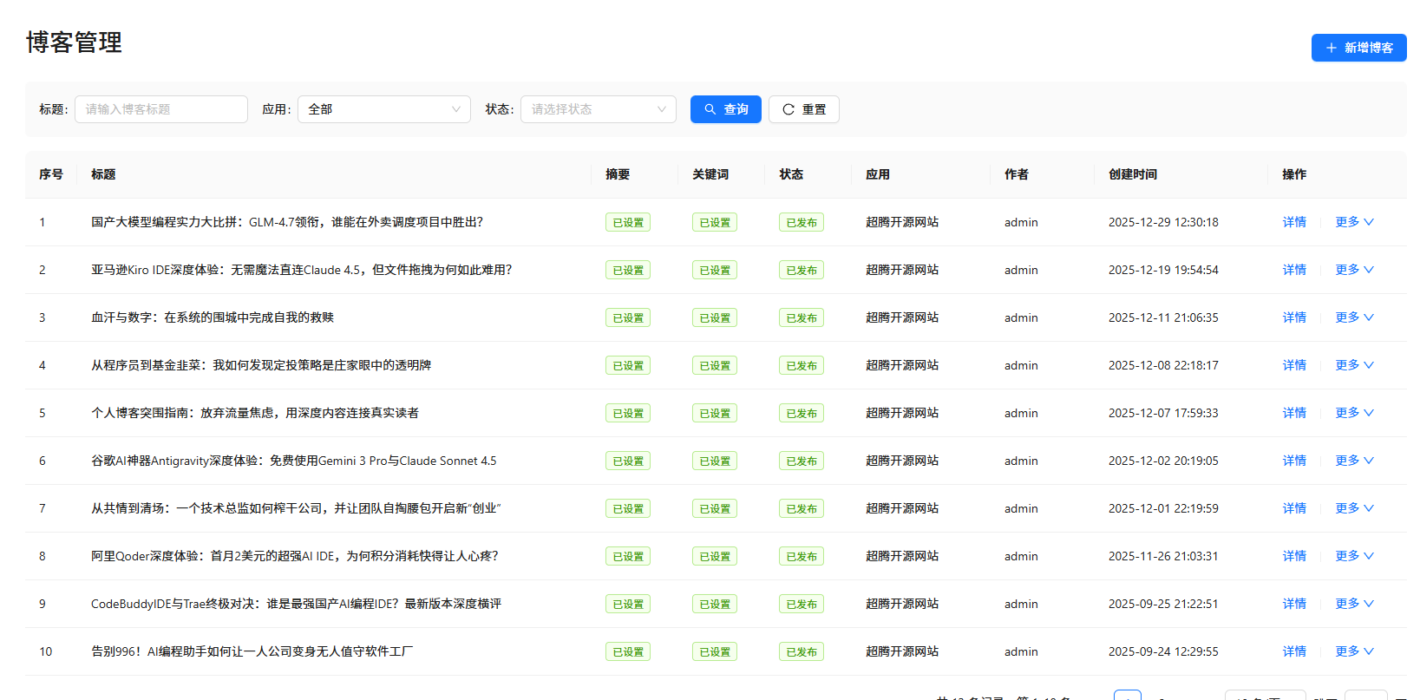
Task: Click the 关键词 已设置 tag in row 7
Action: pos(714,509)
